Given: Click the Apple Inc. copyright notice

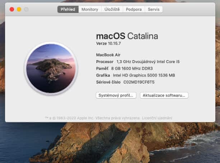Looking at the screenshot, I should [x=93, y=118].
